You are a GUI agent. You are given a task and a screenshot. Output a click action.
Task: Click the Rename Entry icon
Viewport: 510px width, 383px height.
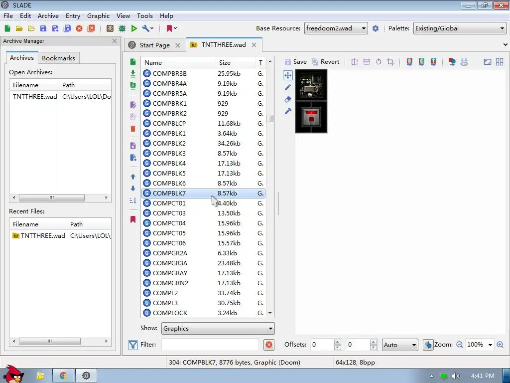[x=132, y=105]
